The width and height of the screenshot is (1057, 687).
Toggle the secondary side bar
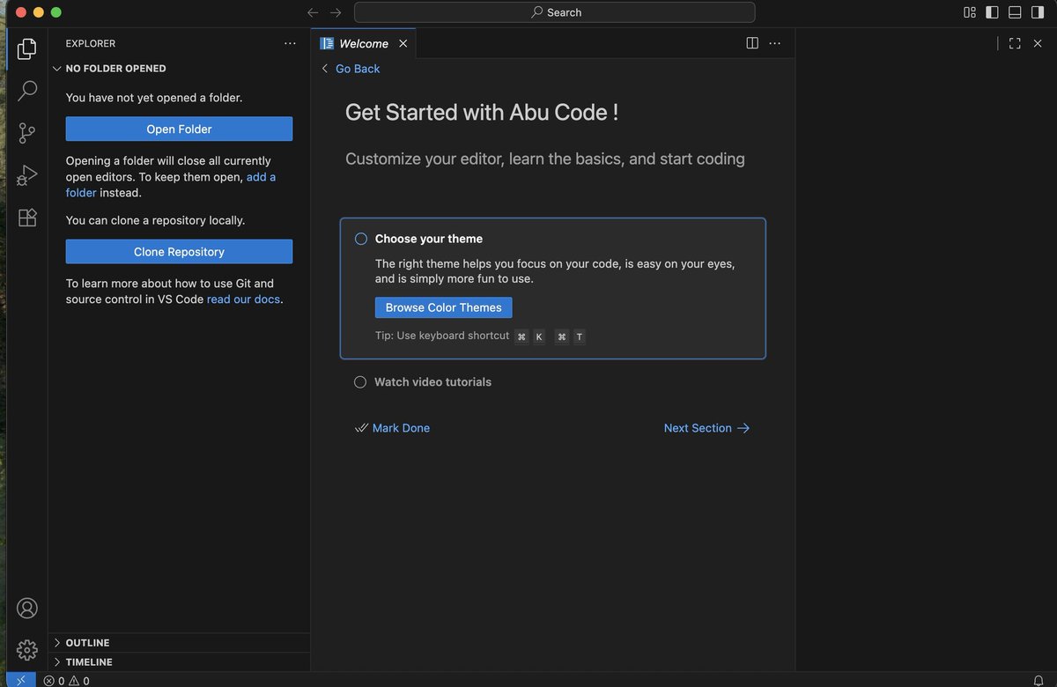coord(1038,12)
